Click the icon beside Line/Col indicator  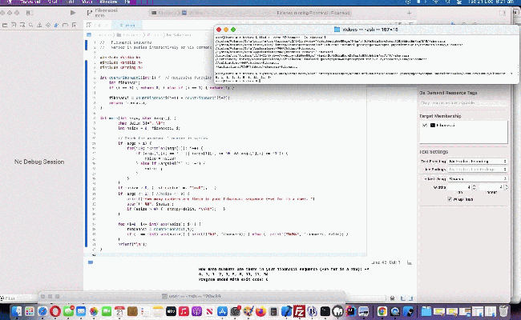pyautogui.click(x=410, y=262)
